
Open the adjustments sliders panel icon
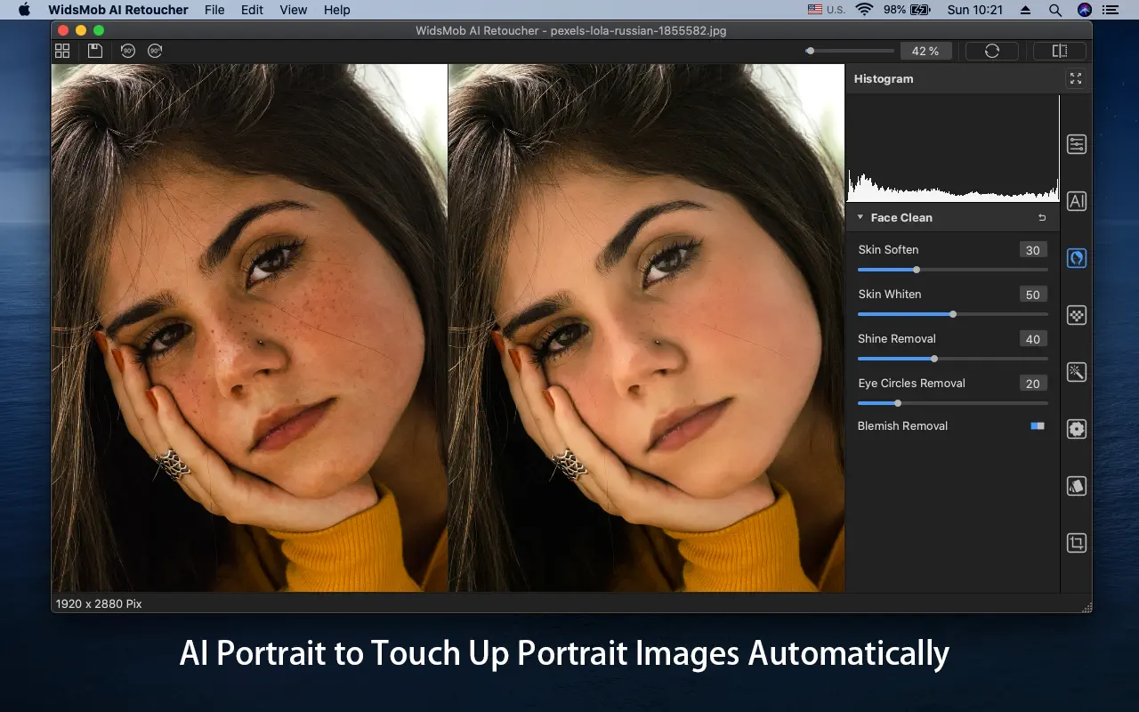1077,144
